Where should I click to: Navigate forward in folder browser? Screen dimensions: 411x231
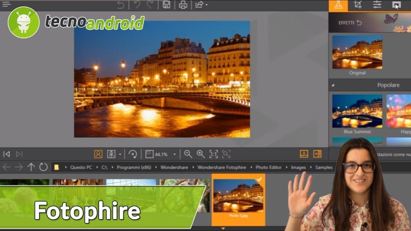coord(18,167)
